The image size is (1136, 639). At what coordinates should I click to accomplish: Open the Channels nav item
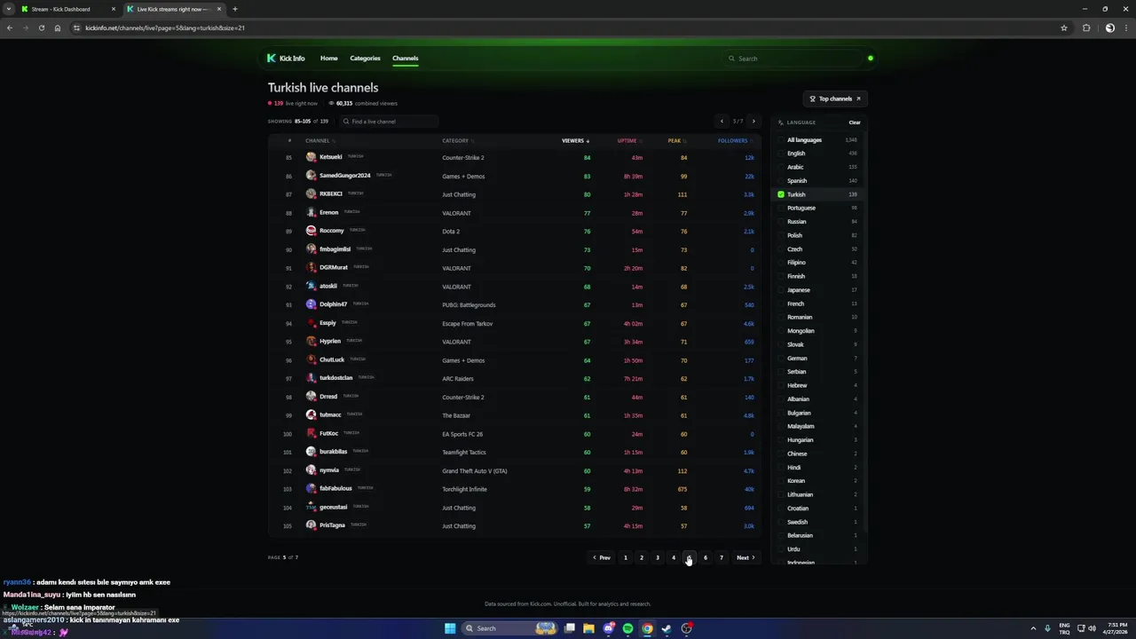coord(405,59)
